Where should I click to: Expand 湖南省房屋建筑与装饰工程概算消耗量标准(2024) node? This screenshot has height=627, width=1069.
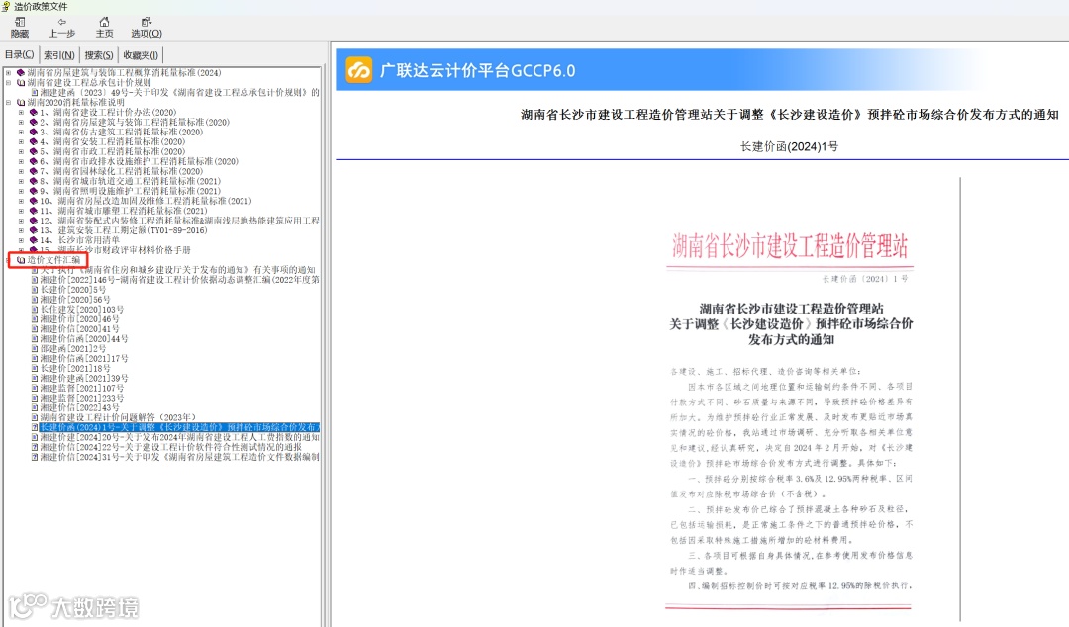pyautogui.click(x=8, y=73)
